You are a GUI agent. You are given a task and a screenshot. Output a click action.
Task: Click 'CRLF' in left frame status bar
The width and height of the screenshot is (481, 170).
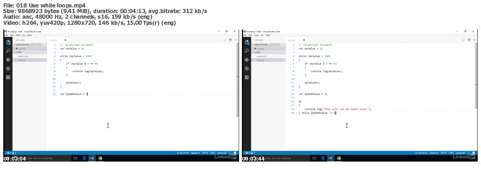tap(213, 153)
